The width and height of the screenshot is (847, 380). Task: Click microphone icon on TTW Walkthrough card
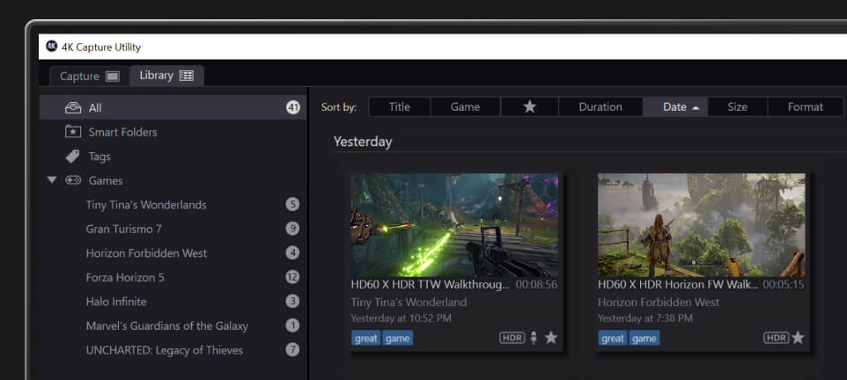point(534,339)
